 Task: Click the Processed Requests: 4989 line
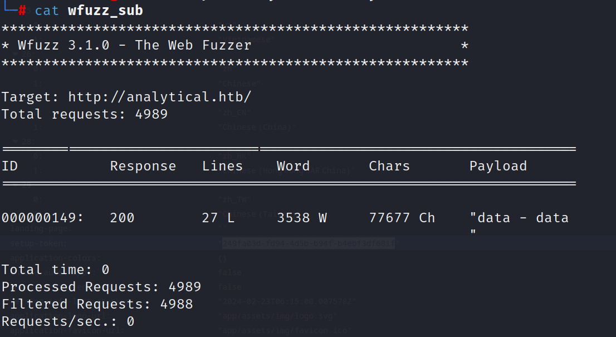101,287
